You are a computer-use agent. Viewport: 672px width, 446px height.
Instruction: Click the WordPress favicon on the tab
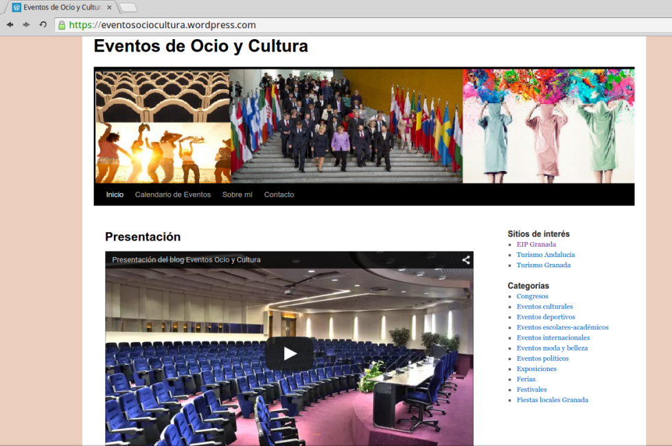coord(16,8)
